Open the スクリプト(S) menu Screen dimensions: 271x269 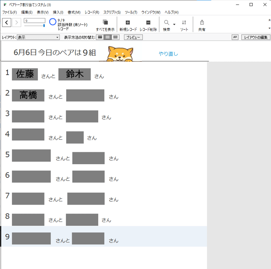(112, 12)
